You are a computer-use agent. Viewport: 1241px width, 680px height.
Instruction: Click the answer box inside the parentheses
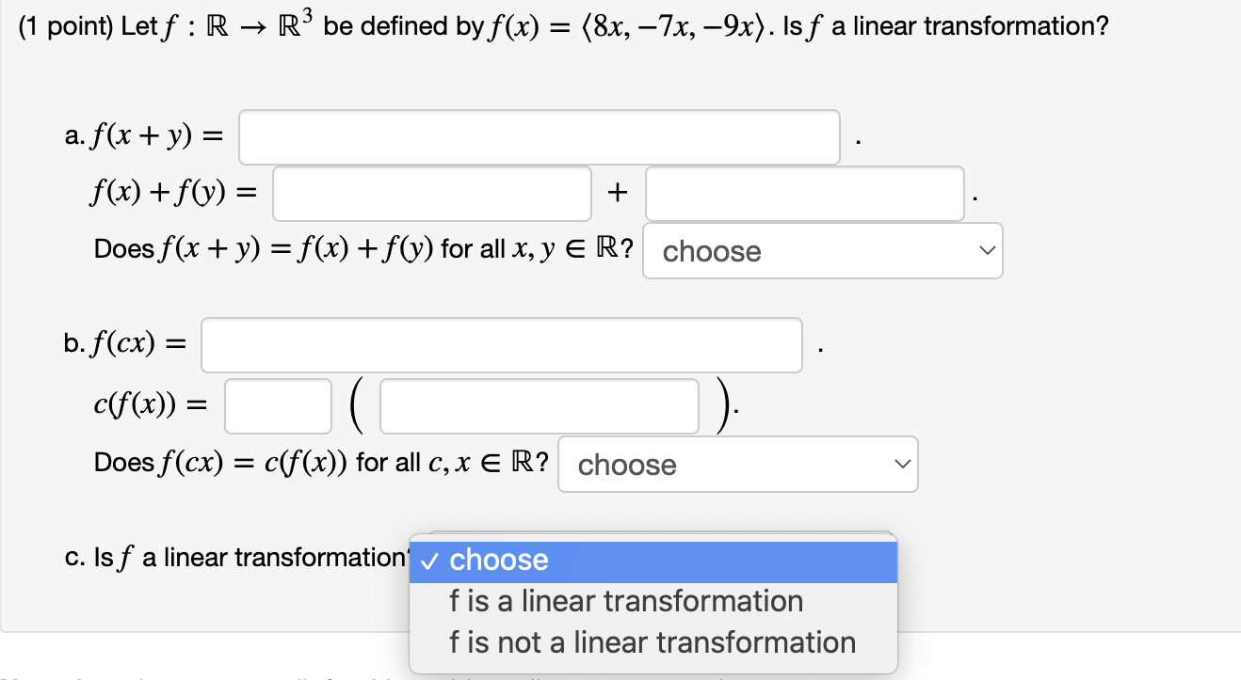click(538, 404)
